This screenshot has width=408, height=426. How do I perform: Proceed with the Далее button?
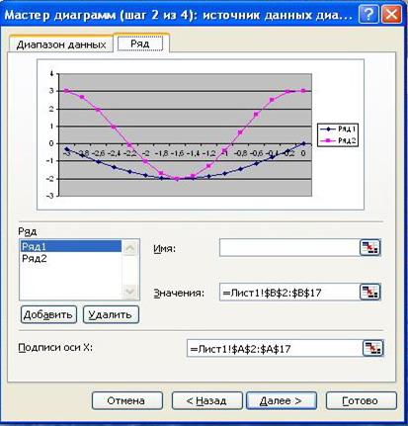(x=282, y=400)
